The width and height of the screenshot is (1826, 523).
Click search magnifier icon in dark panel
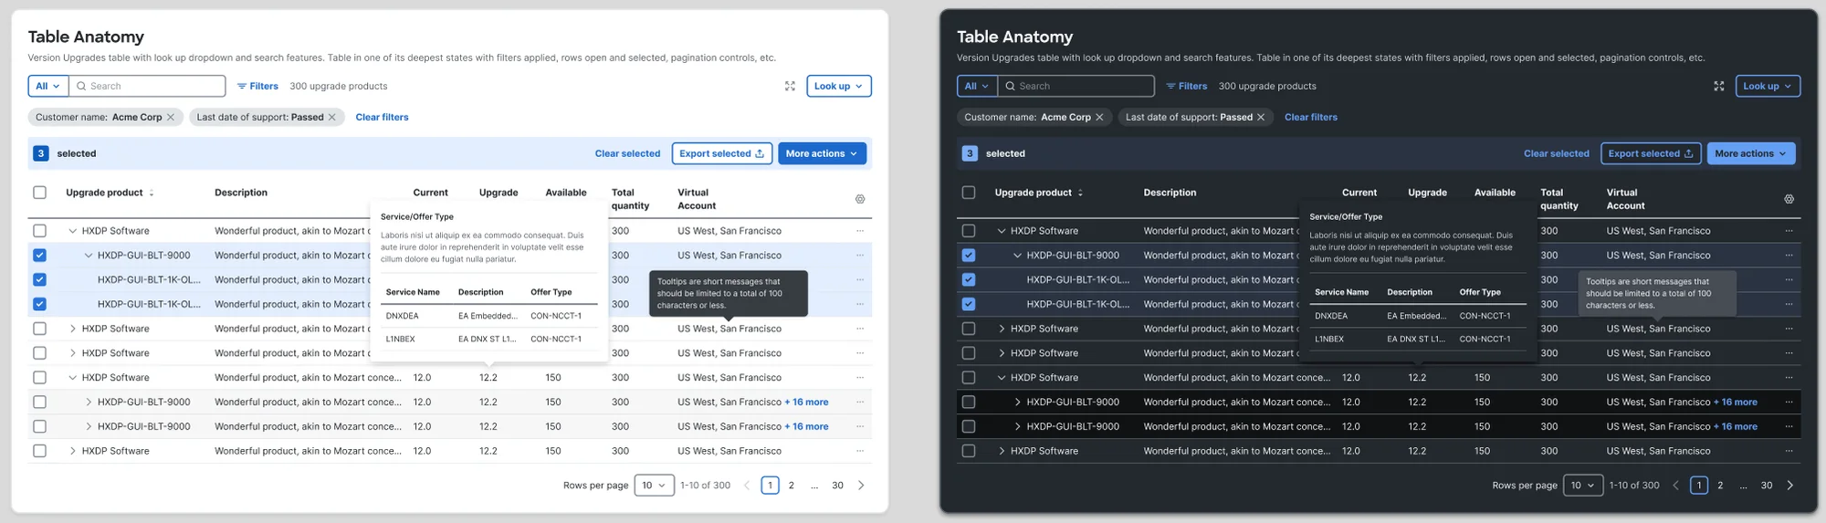(x=1011, y=86)
